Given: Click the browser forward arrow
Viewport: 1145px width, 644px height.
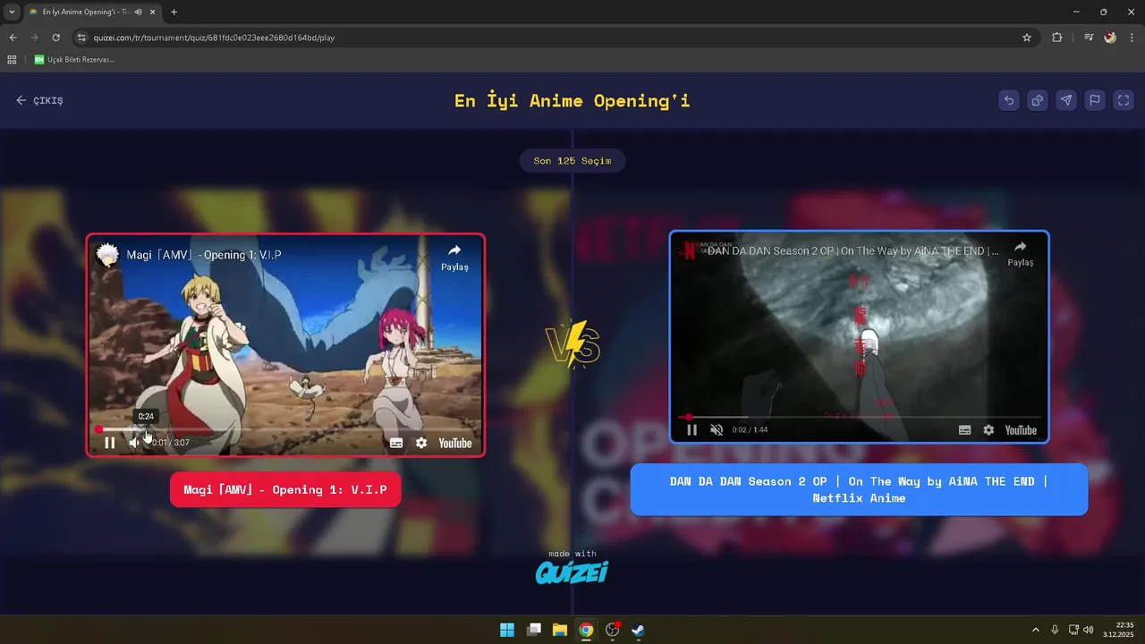Looking at the screenshot, I should pos(34,38).
